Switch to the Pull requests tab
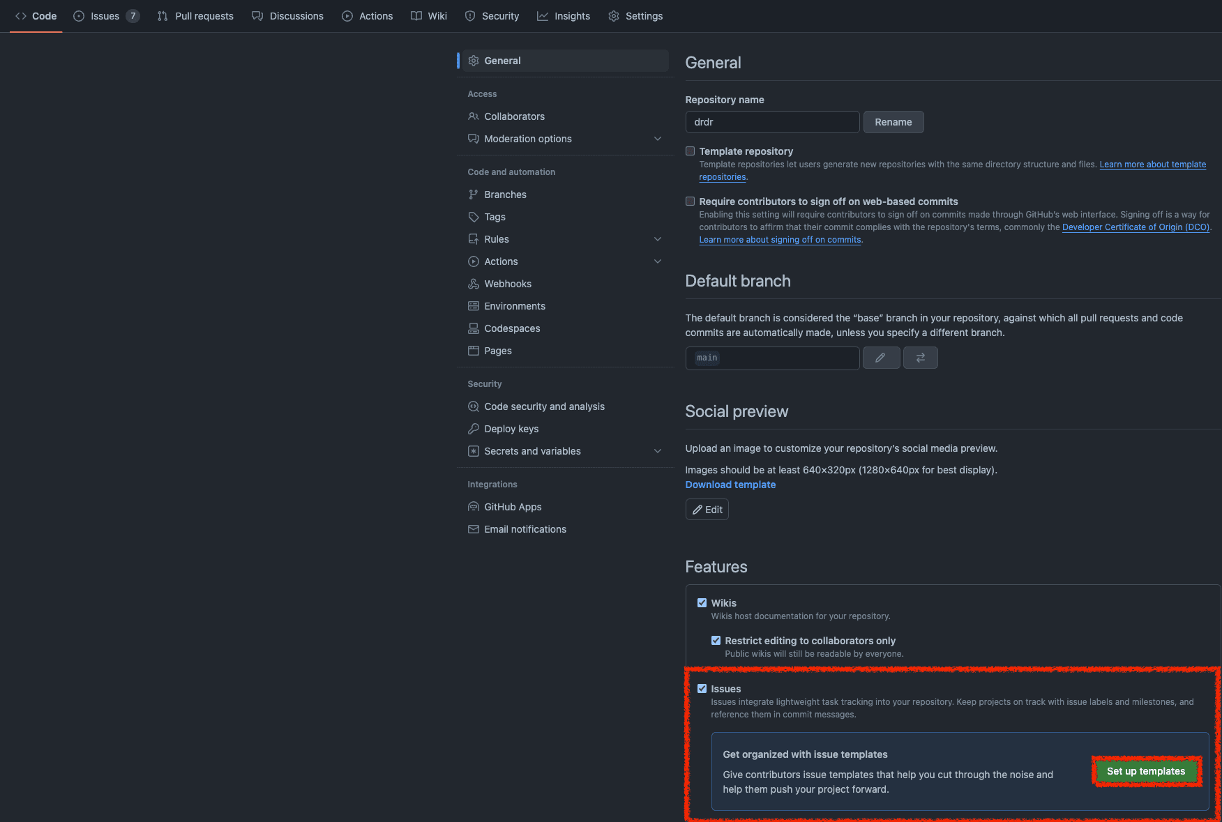 pyautogui.click(x=195, y=16)
